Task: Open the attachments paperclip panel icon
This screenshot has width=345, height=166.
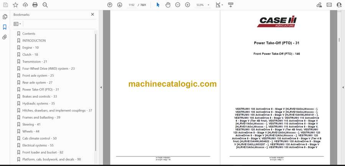Action: pyautogui.click(x=5, y=37)
